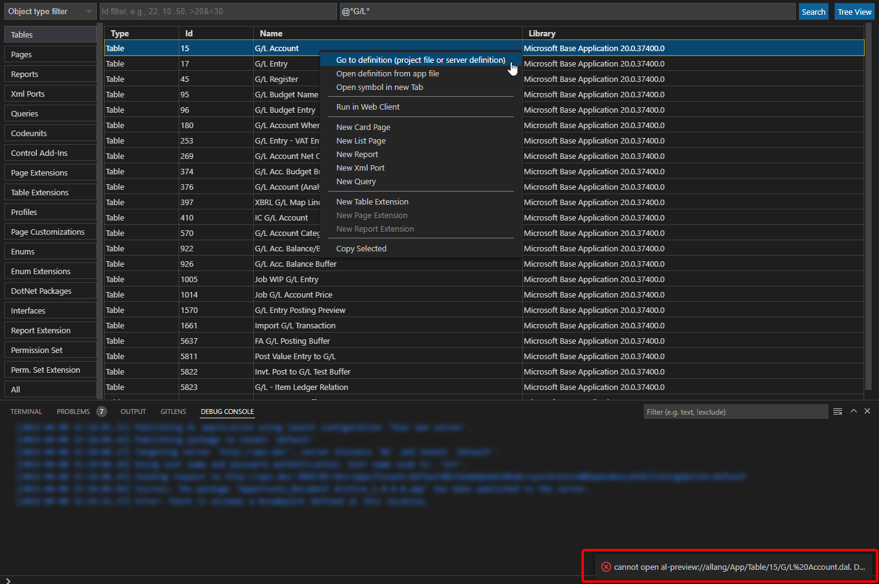Viewport: 879px width, 584px height.
Task: Maximize the bottom panel with the chevron
Action: pos(853,412)
